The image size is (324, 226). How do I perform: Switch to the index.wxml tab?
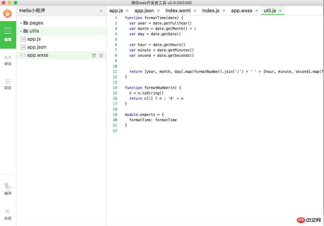[178, 11]
